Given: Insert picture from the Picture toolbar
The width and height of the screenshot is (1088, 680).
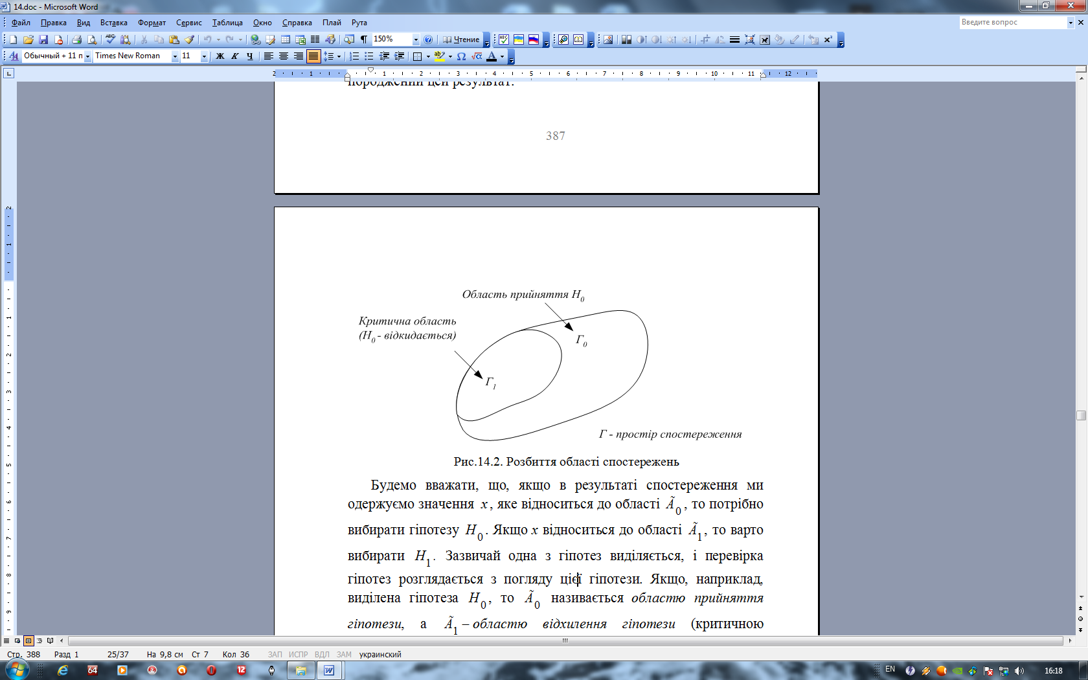Looking at the screenshot, I should 608,40.
